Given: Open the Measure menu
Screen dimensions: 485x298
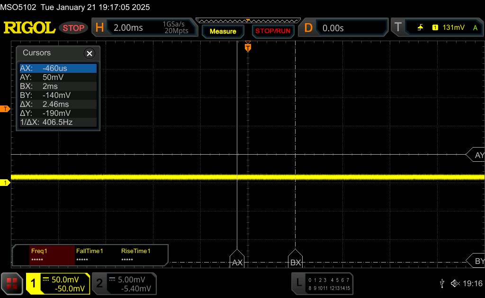Looking at the screenshot, I should 223,31.
